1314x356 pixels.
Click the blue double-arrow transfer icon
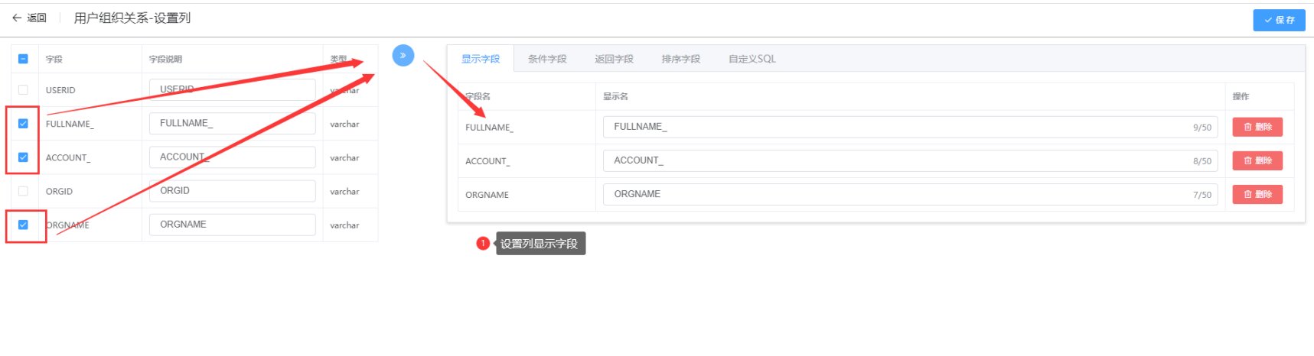[403, 55]
